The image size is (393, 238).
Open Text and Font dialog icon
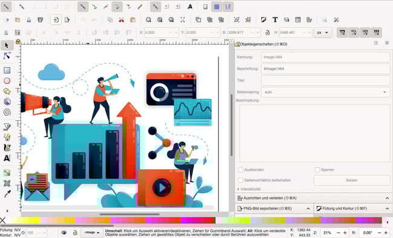(x=275, y=20)
